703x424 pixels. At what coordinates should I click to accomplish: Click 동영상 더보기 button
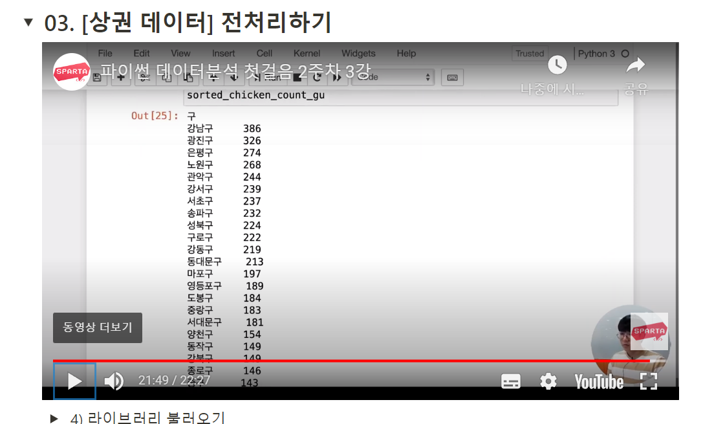[98, 328]
